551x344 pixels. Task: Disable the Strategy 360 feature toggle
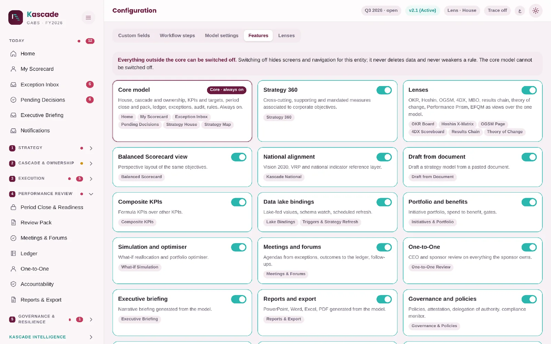pyautogui.click(x=384, y=90)
